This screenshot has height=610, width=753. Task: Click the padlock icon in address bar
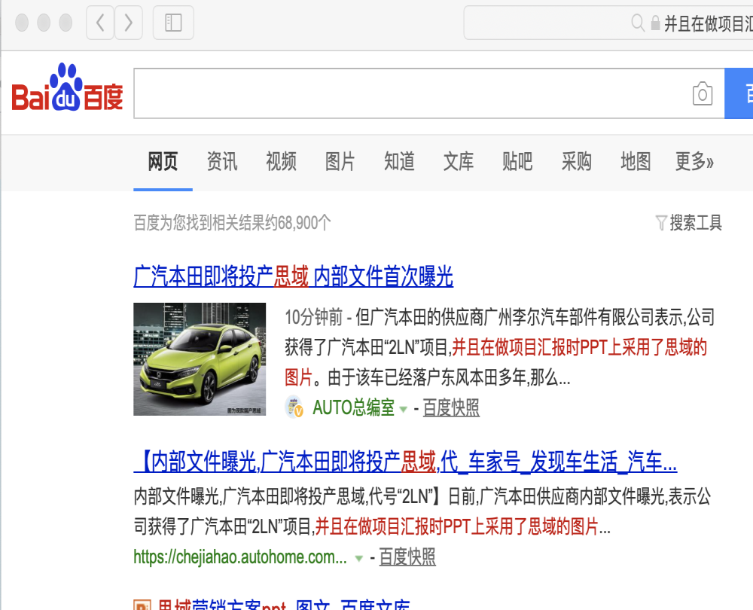(x=655, y=23)
